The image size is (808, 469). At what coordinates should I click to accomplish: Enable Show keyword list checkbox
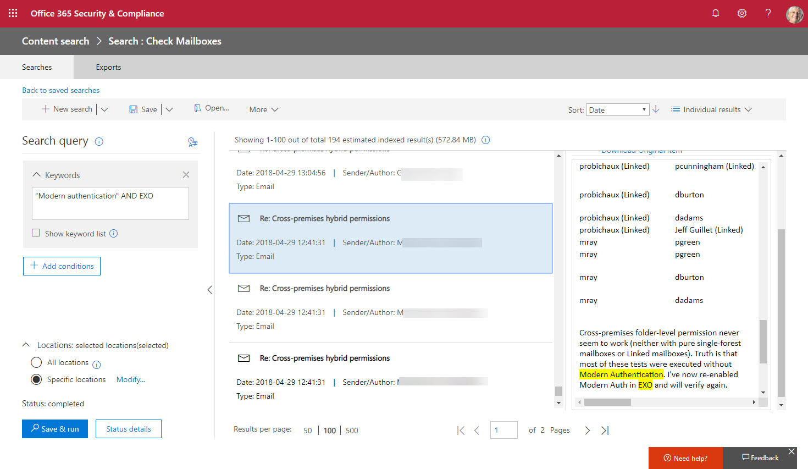[x=36, y=233]
